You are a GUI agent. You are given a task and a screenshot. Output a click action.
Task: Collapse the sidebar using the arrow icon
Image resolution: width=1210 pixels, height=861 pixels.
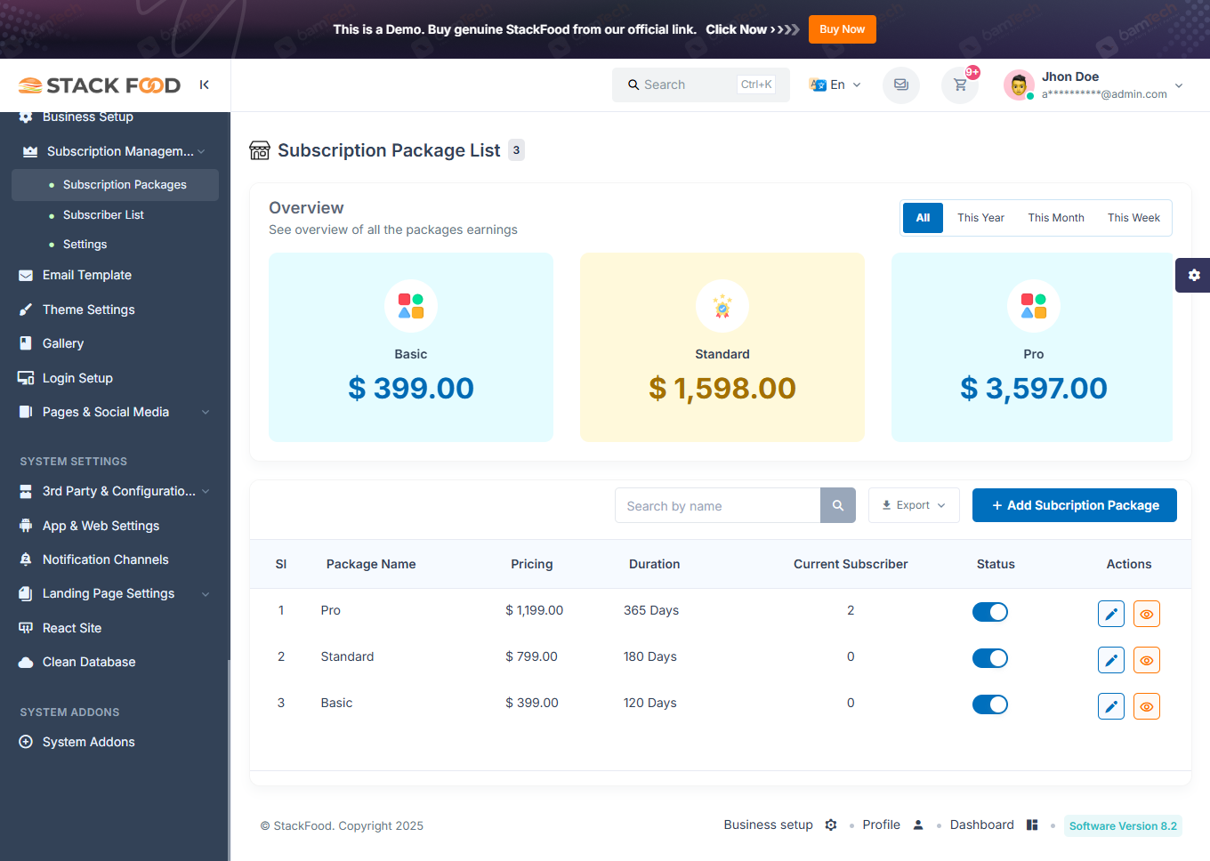coord(204,84)
